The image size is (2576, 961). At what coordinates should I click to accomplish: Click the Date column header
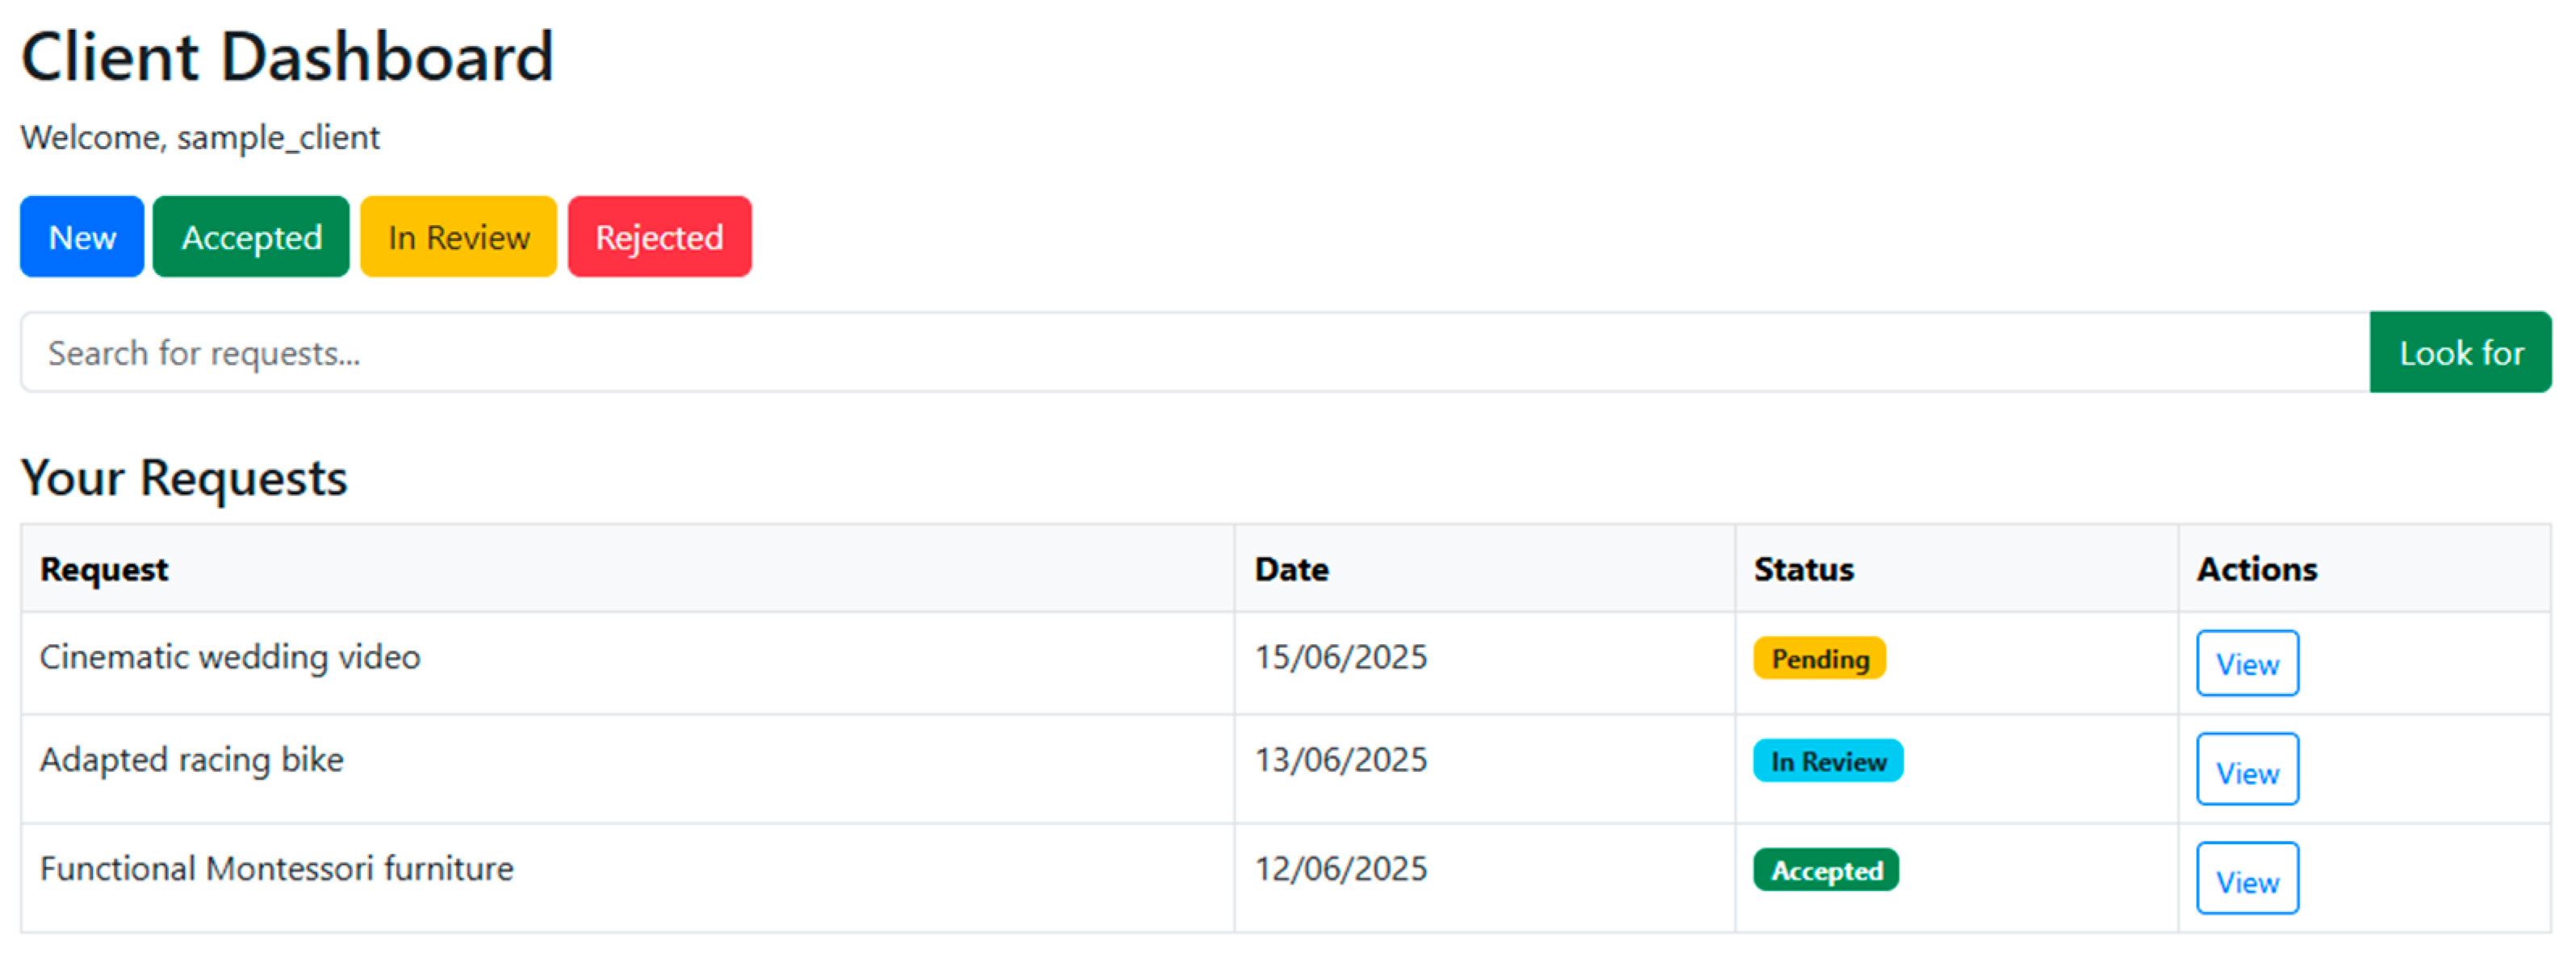coord(1291,569)
